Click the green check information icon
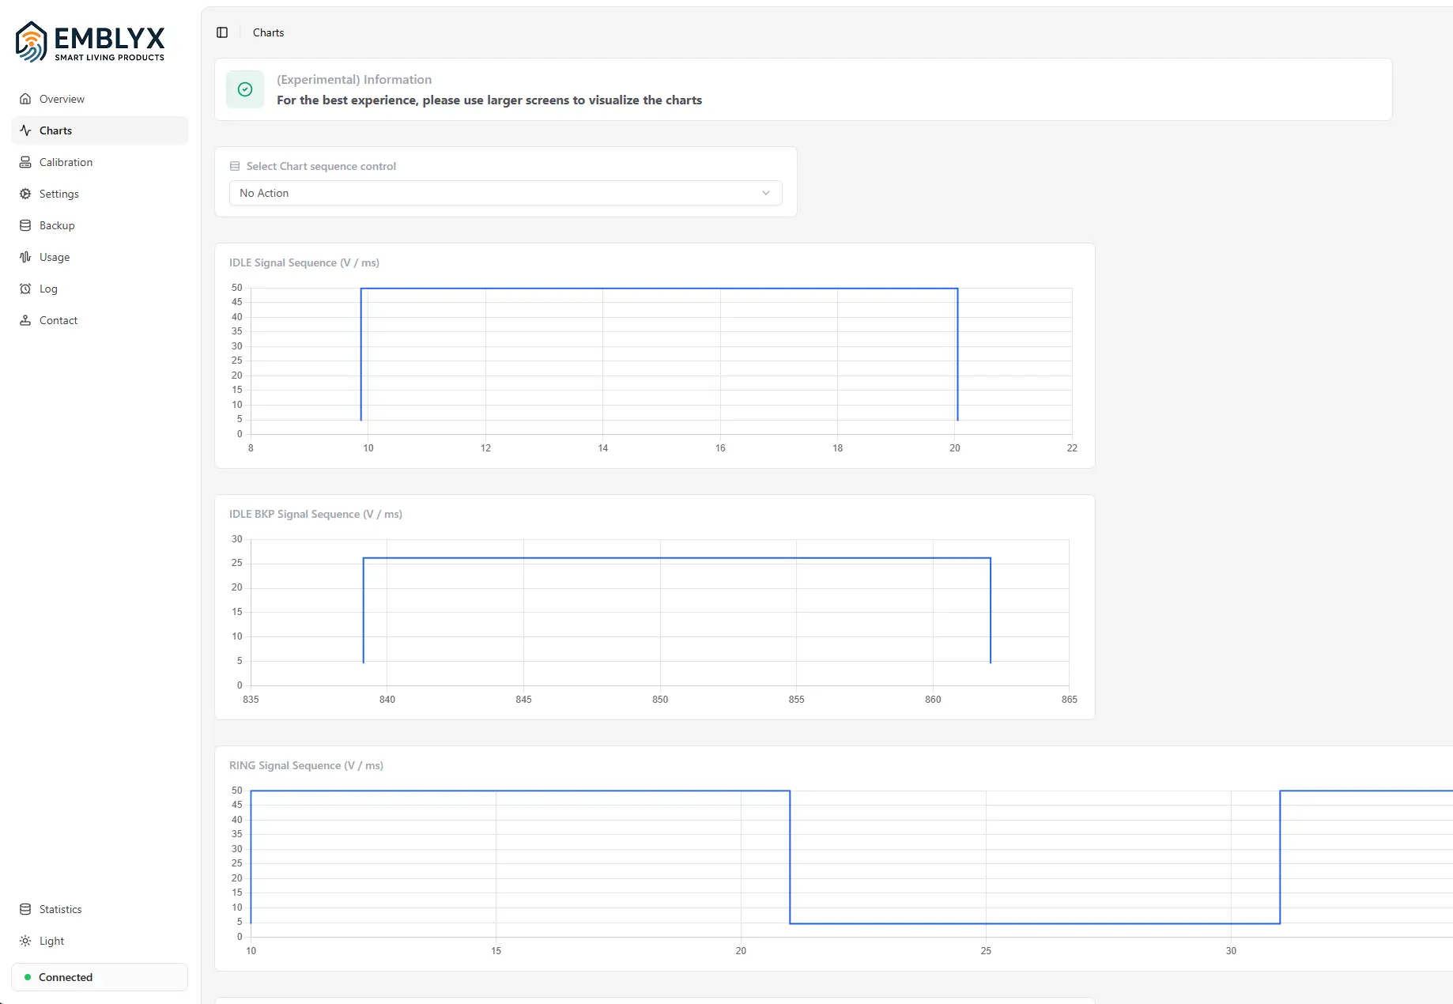 click(245, 89)
